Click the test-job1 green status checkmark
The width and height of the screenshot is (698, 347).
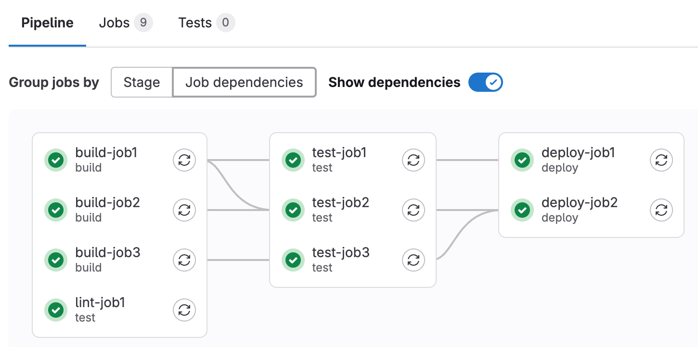coord(293,160)
